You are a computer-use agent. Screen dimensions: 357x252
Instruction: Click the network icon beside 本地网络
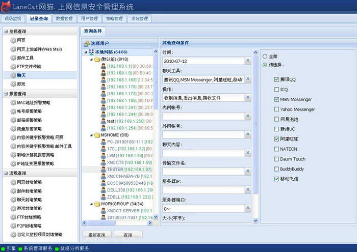tap(91, 52)
